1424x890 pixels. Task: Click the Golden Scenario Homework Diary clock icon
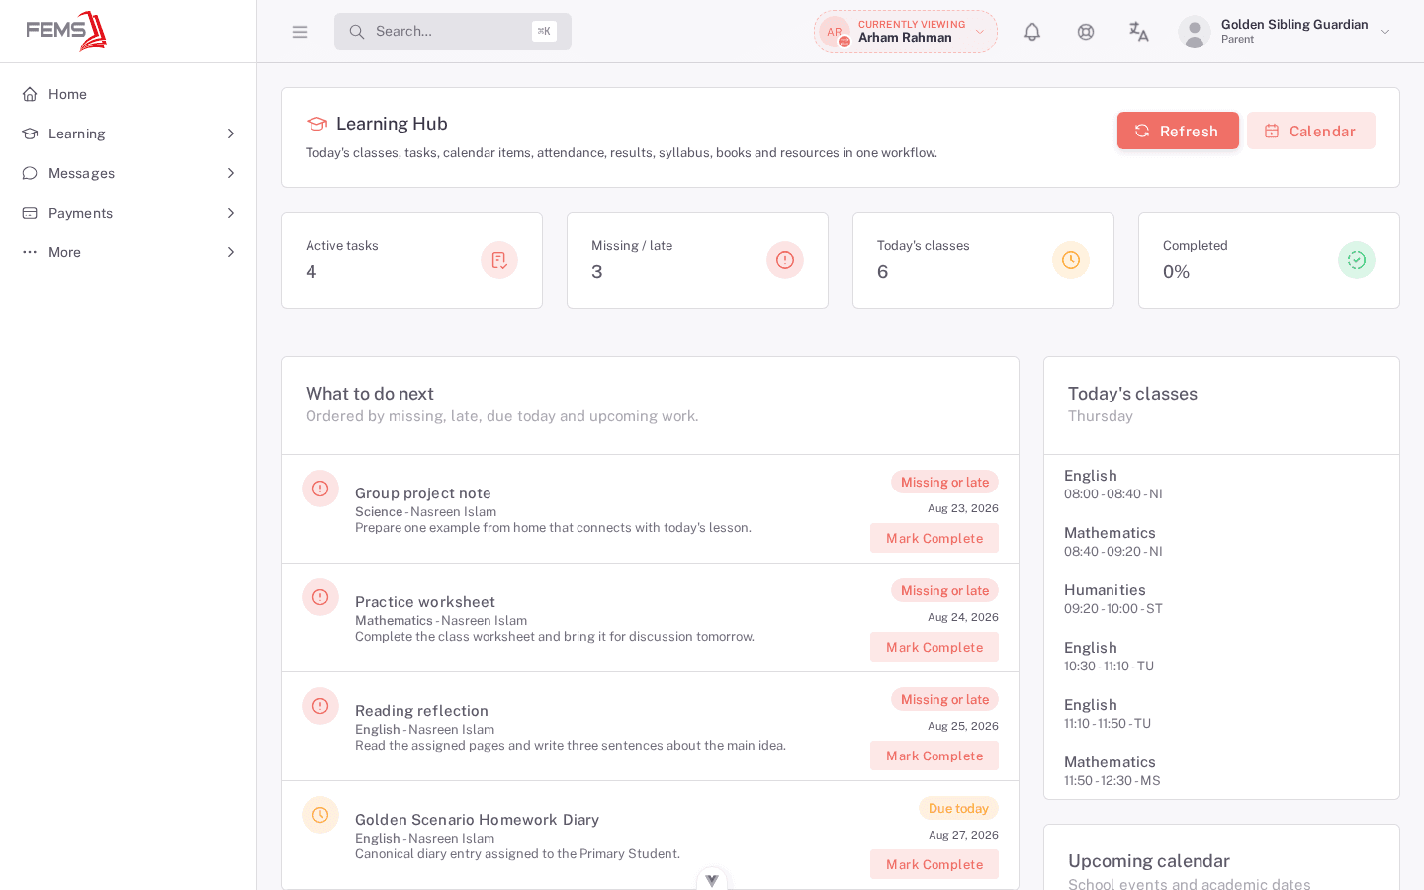320,815
